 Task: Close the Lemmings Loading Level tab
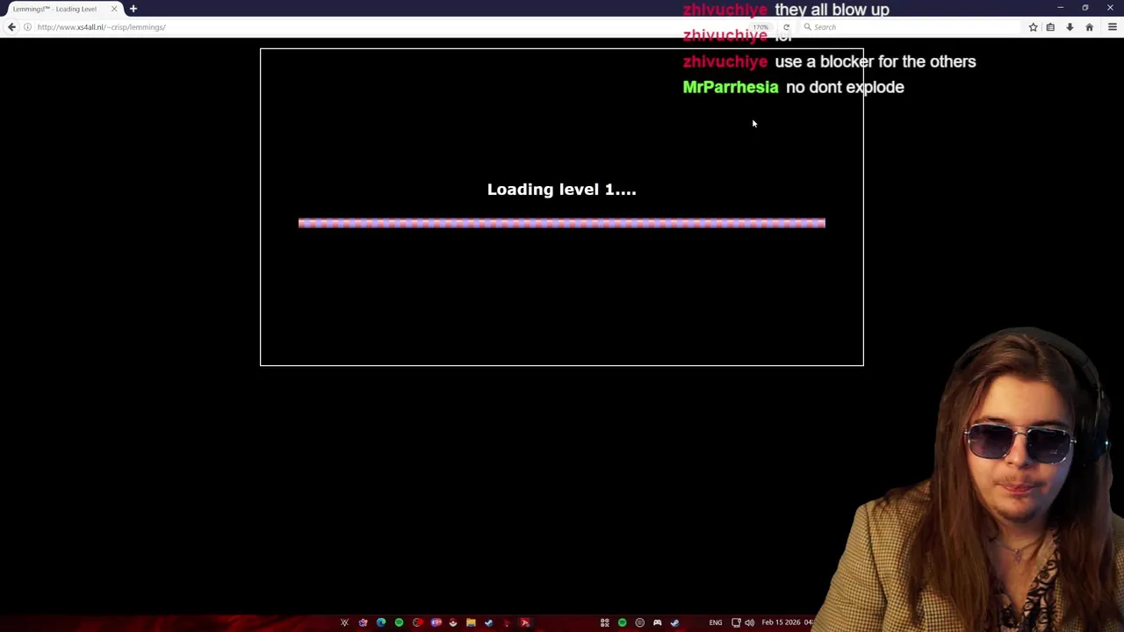click(114, 9)
